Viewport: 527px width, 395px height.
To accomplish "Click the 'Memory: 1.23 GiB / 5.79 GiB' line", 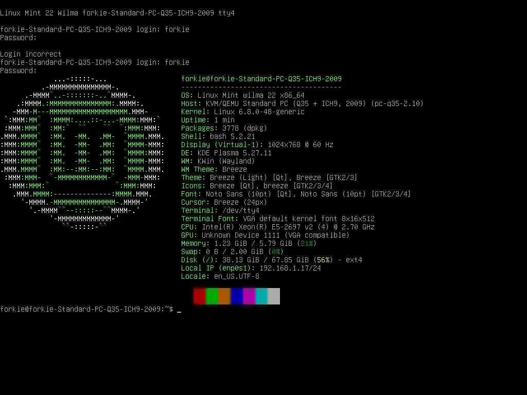I will tap(249, 243).
